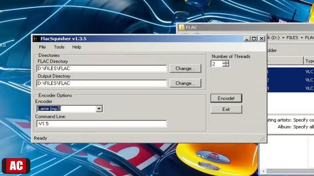Expand the FILES breadcrumb arrow in Explorer

click(302, 38)
